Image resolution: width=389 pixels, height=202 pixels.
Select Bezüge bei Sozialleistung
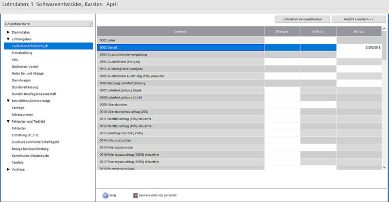[30, 149]
